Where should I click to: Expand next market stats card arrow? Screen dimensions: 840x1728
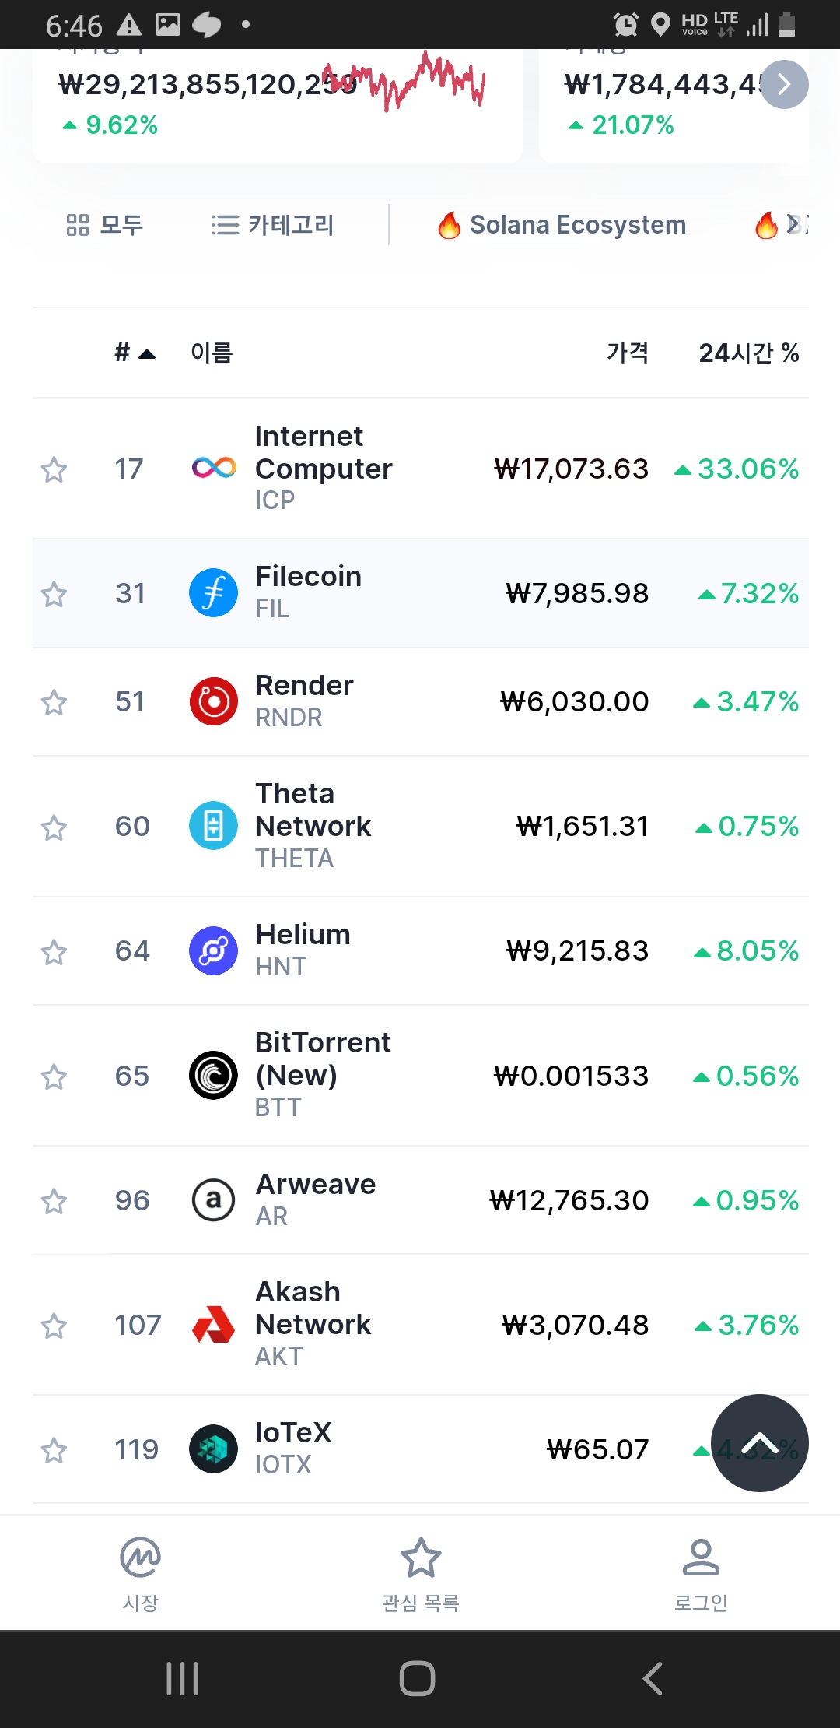point(784,84)
